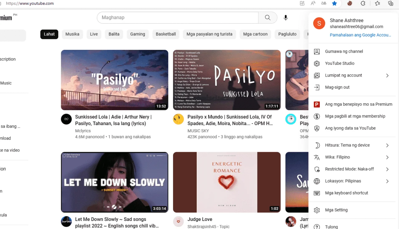Open browser collections icon
The width and height of the screenshot is (399, 229).
tap(391, 3)
